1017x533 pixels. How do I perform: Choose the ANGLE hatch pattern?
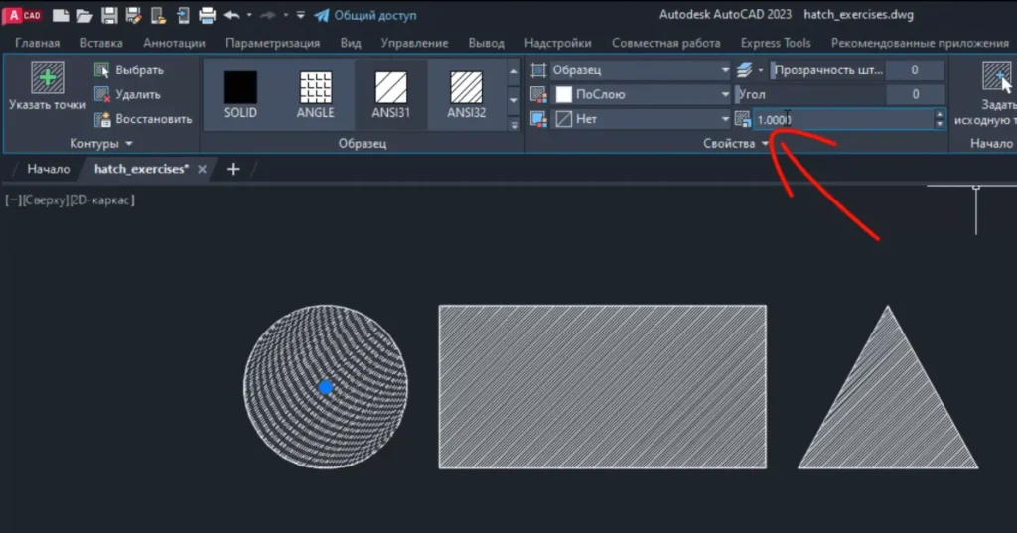point(316,88)
